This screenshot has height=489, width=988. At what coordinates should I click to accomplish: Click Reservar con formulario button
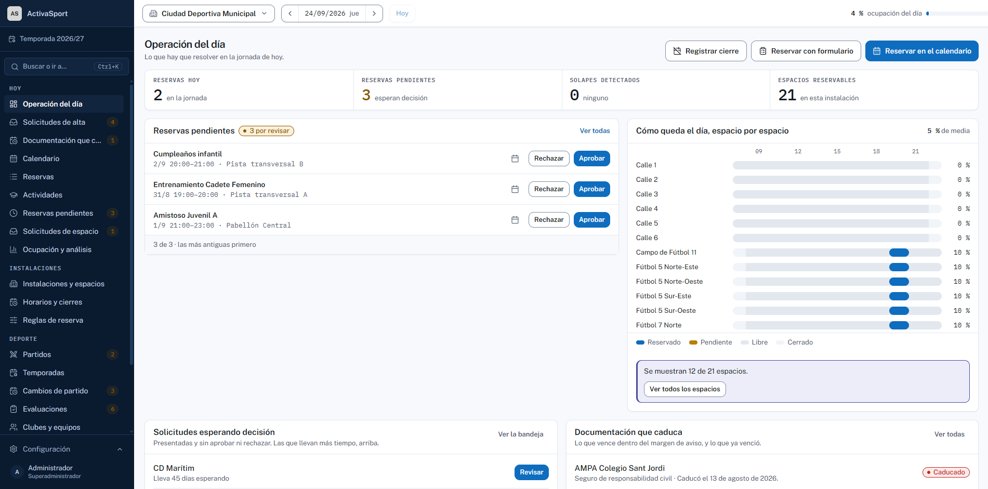coord(806,51)
